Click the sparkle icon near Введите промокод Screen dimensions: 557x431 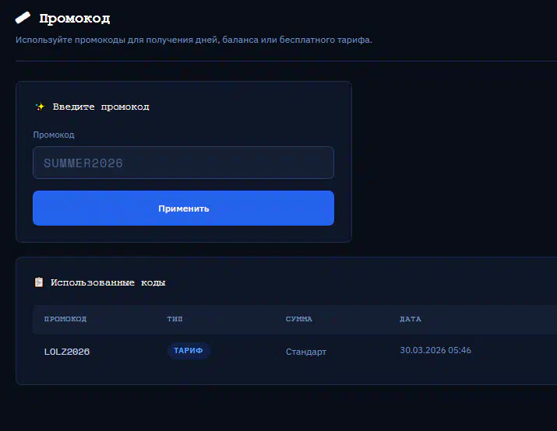40,107
